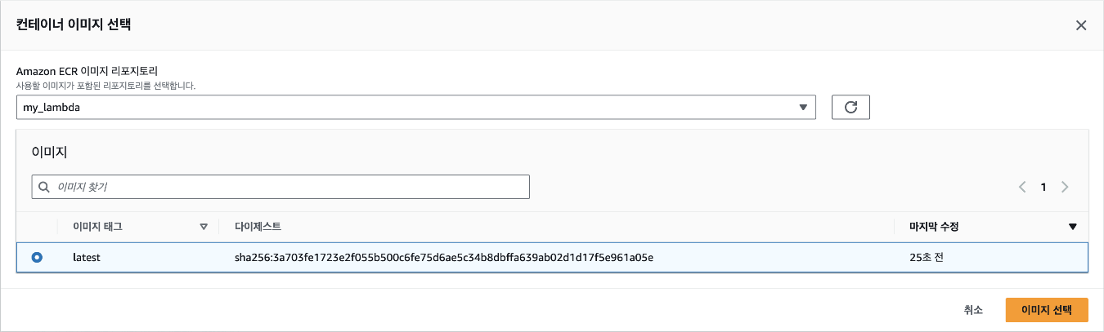Click the search magnifier icon
Viewport: 1104px width, 332px height.
coord(43,187)
